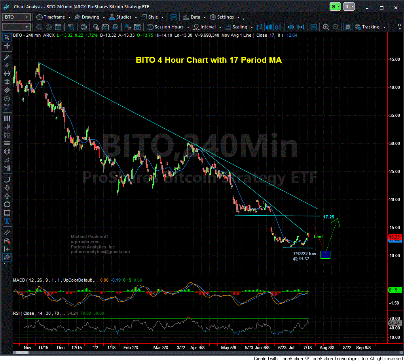Click the remove drawing objects icon
This screenshot has height=361, width=404.
click(x=7, y=241)
